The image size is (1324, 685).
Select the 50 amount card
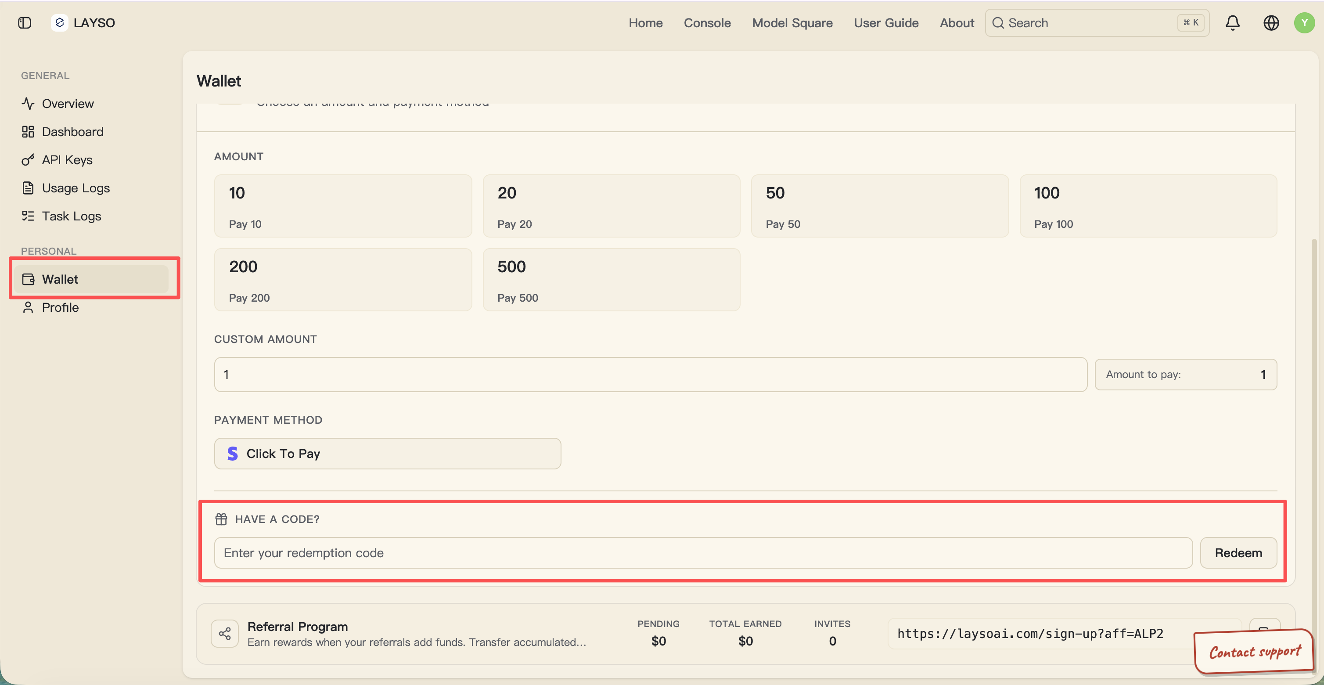click(x=879, y=205)
